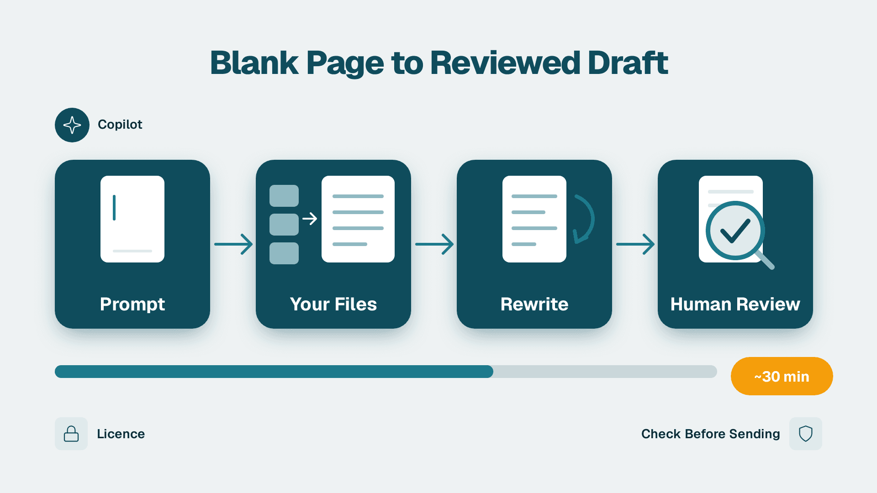877x493 pixels.
Task: Click the Licence label text
Action: pyautogui.click(x=121, y=434)
